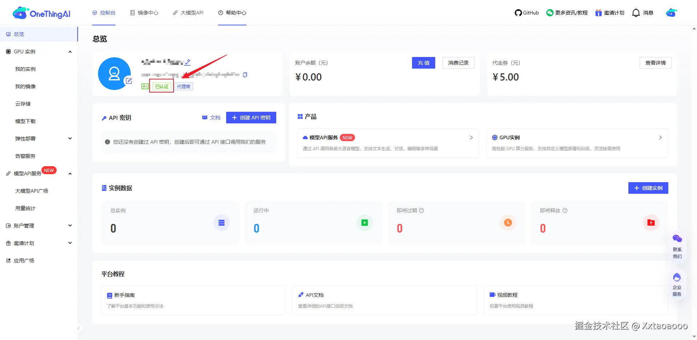Open 消费记录 consumption records
Screen dimensions: 697x340
[458, 63]
